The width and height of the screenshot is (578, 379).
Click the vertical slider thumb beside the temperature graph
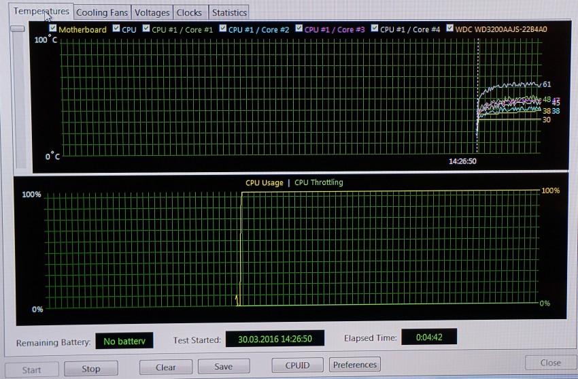pos(18,29)
